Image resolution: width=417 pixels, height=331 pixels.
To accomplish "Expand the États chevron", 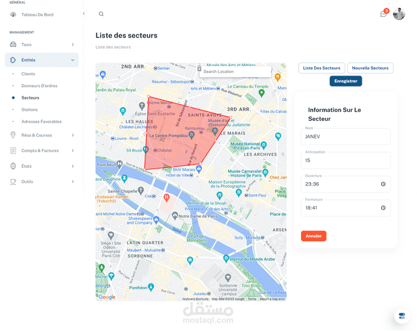I will click(72, 166).
